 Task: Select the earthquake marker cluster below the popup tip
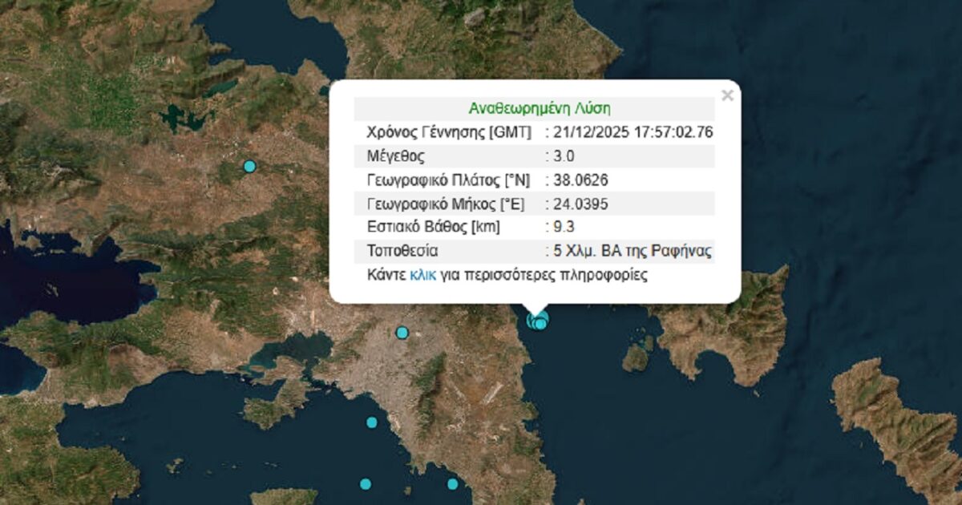tap(538, 321)
